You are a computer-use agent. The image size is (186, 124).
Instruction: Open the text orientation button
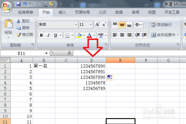(139, 25)
